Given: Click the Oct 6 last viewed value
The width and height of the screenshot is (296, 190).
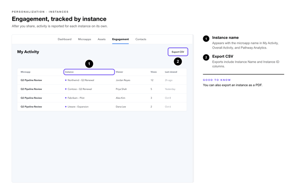Looking at the screenshot, I should [x=168, y=107].
